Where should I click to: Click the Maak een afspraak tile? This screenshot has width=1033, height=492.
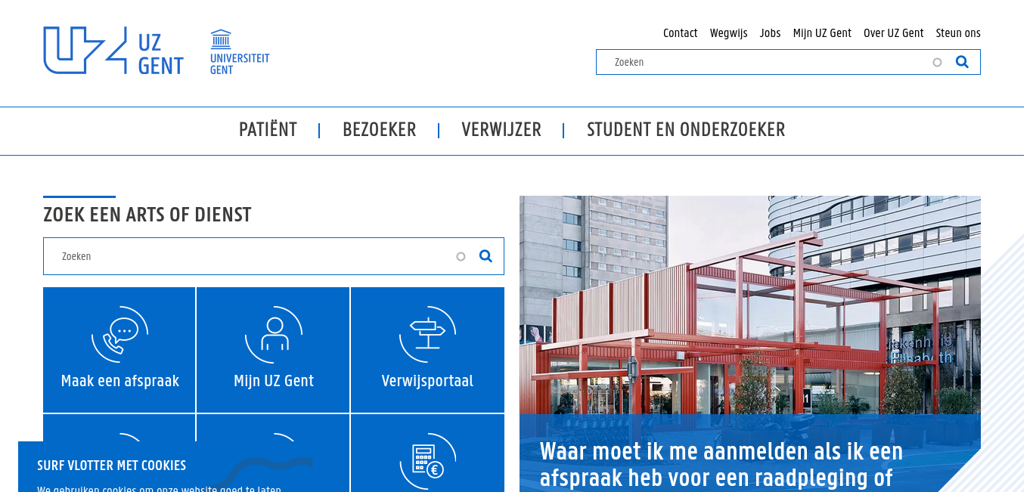[x=119, y=350]
